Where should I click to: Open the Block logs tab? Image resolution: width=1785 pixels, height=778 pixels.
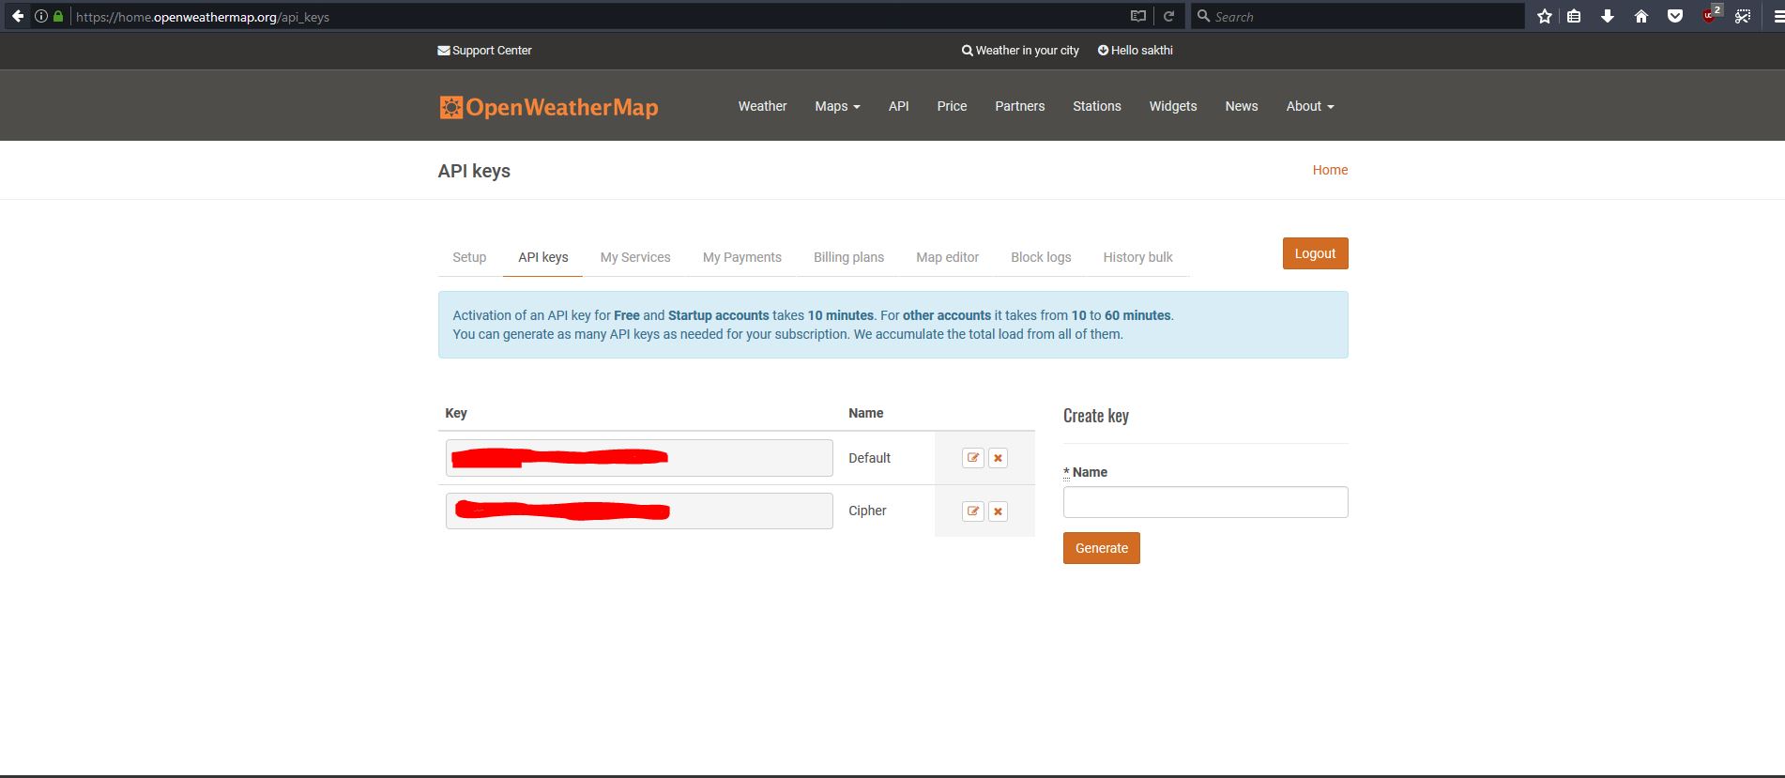(1041, 257)
